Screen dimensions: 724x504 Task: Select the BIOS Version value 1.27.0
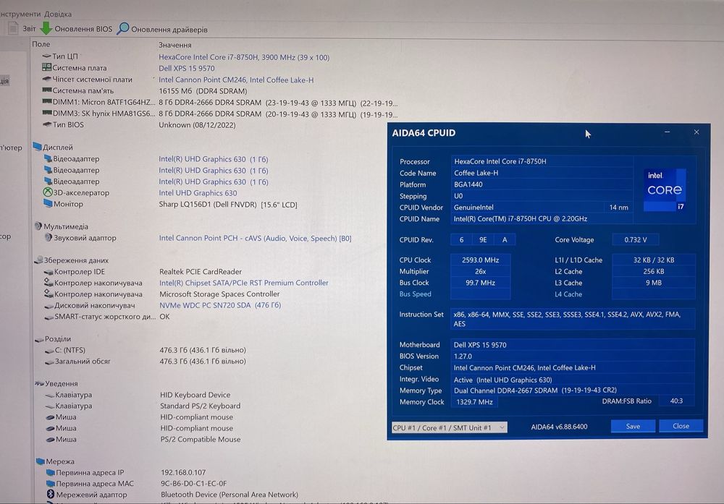pyautogui.click(x=573, y=356)
